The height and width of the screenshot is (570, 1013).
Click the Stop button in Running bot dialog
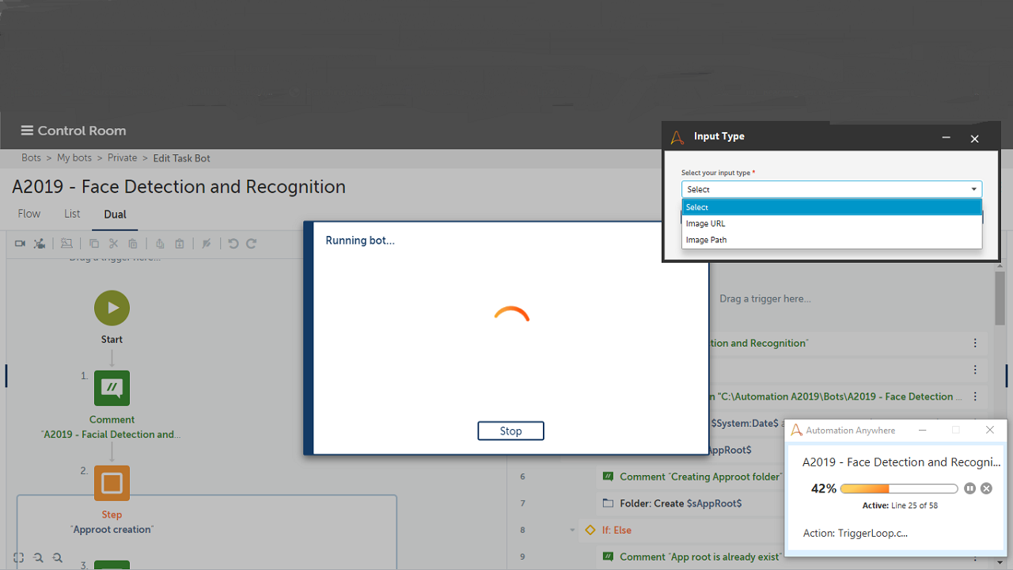click(x=510, y=431)
